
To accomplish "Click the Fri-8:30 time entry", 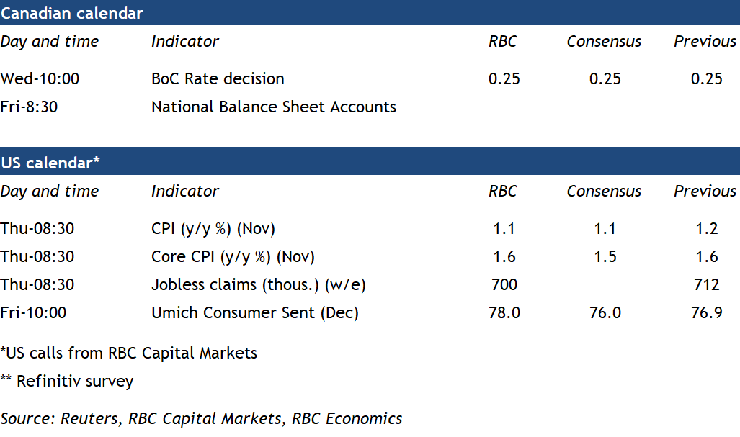I will 30,107.
